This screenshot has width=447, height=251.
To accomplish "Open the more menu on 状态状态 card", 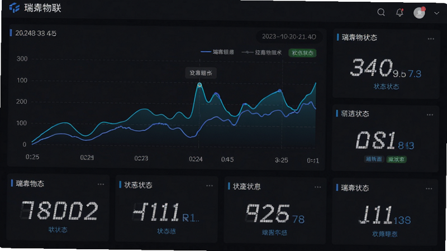I will (x=209, y=186).
